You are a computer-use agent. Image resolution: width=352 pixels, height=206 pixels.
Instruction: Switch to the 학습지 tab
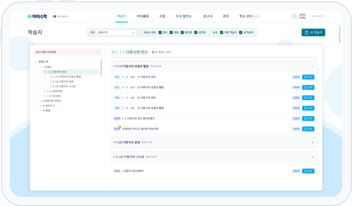click(121, 16)
